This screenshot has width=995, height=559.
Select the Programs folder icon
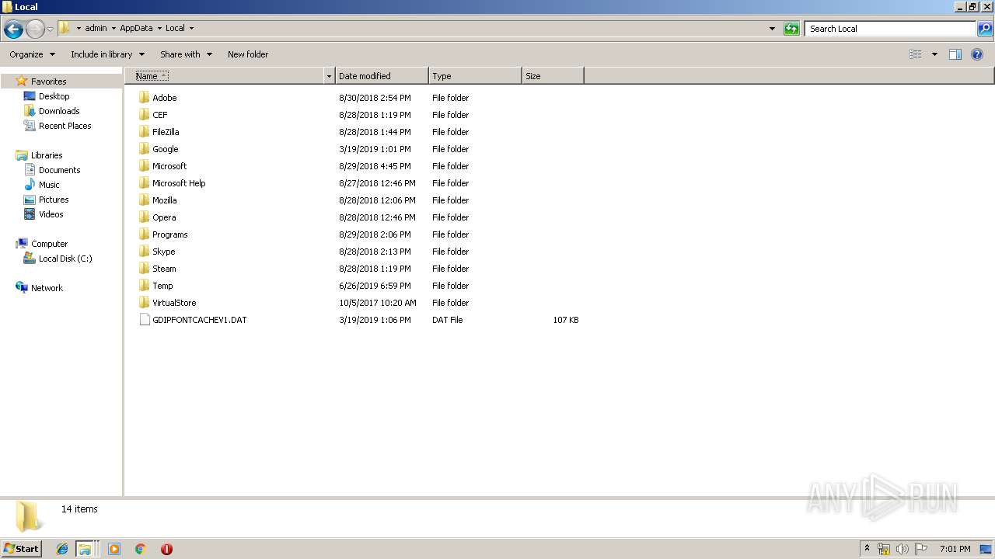click(x=144, y=234)
